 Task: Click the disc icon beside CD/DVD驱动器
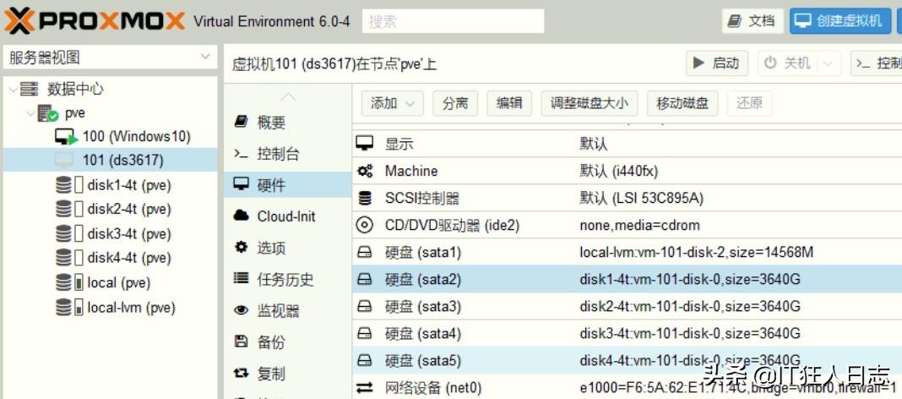point(365,225)
